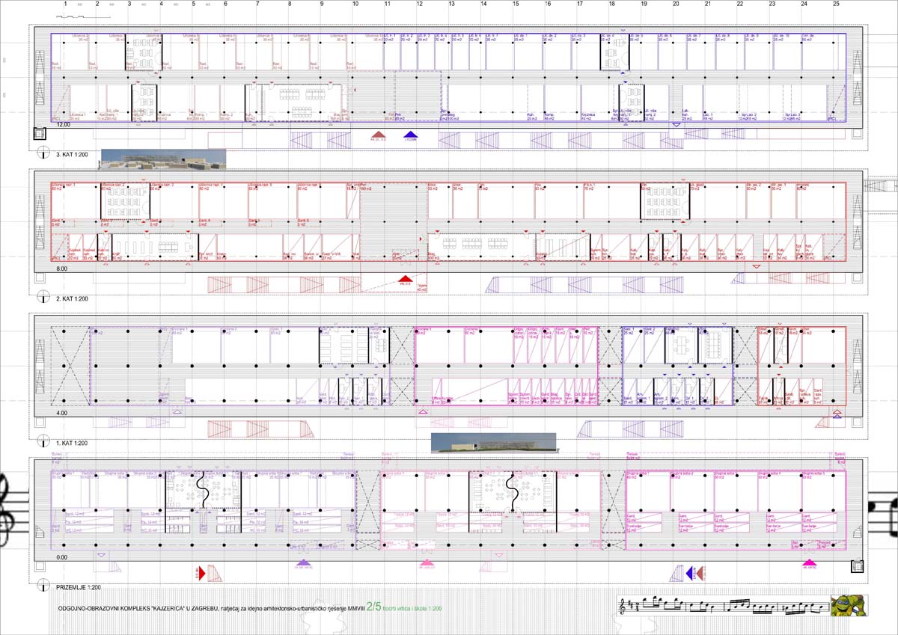Image resolution: width=898 pixels, height=635 pixels.
Task: Open the elevation render thumbnail above ground floor
Action: [x=495, y=443]
